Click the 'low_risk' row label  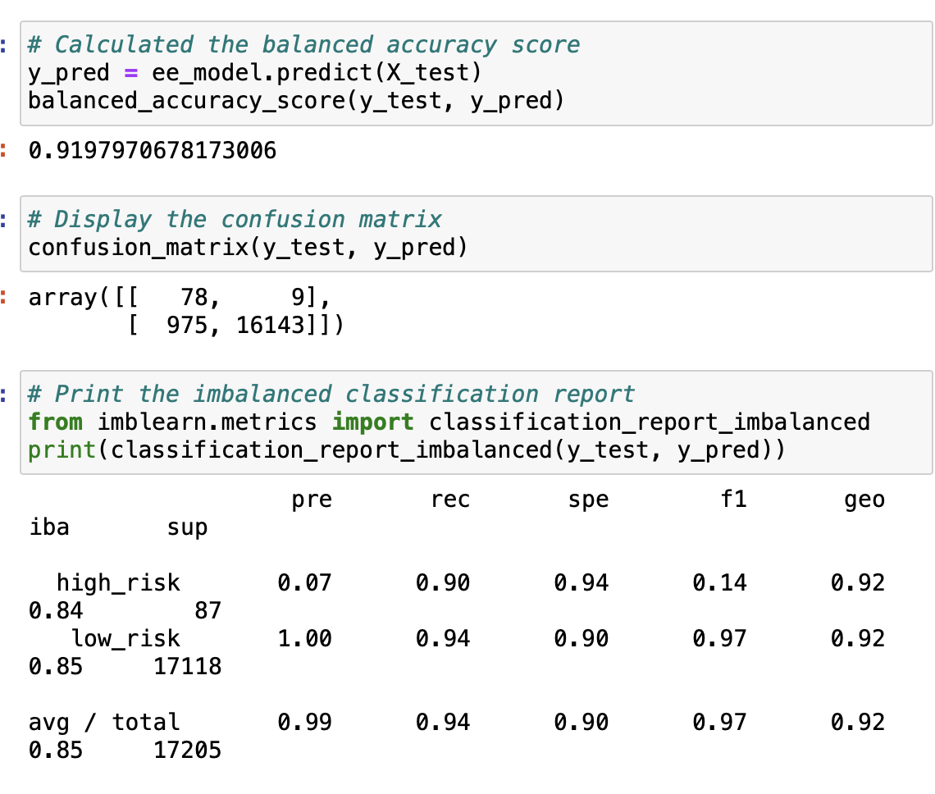(125, 639)
